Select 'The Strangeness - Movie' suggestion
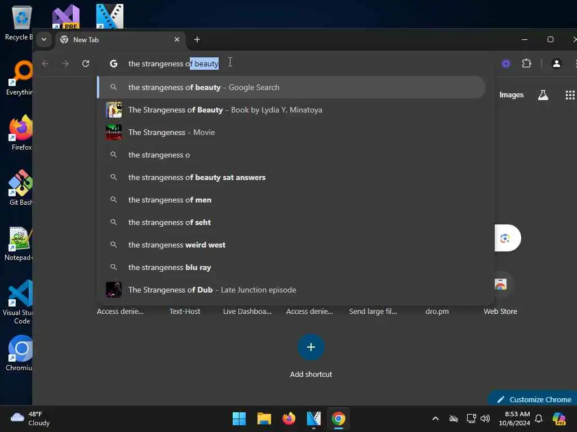 tap(291, 132)
